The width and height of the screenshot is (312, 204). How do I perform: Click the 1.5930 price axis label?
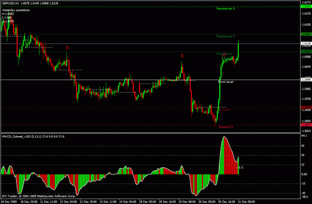[307, 98]
